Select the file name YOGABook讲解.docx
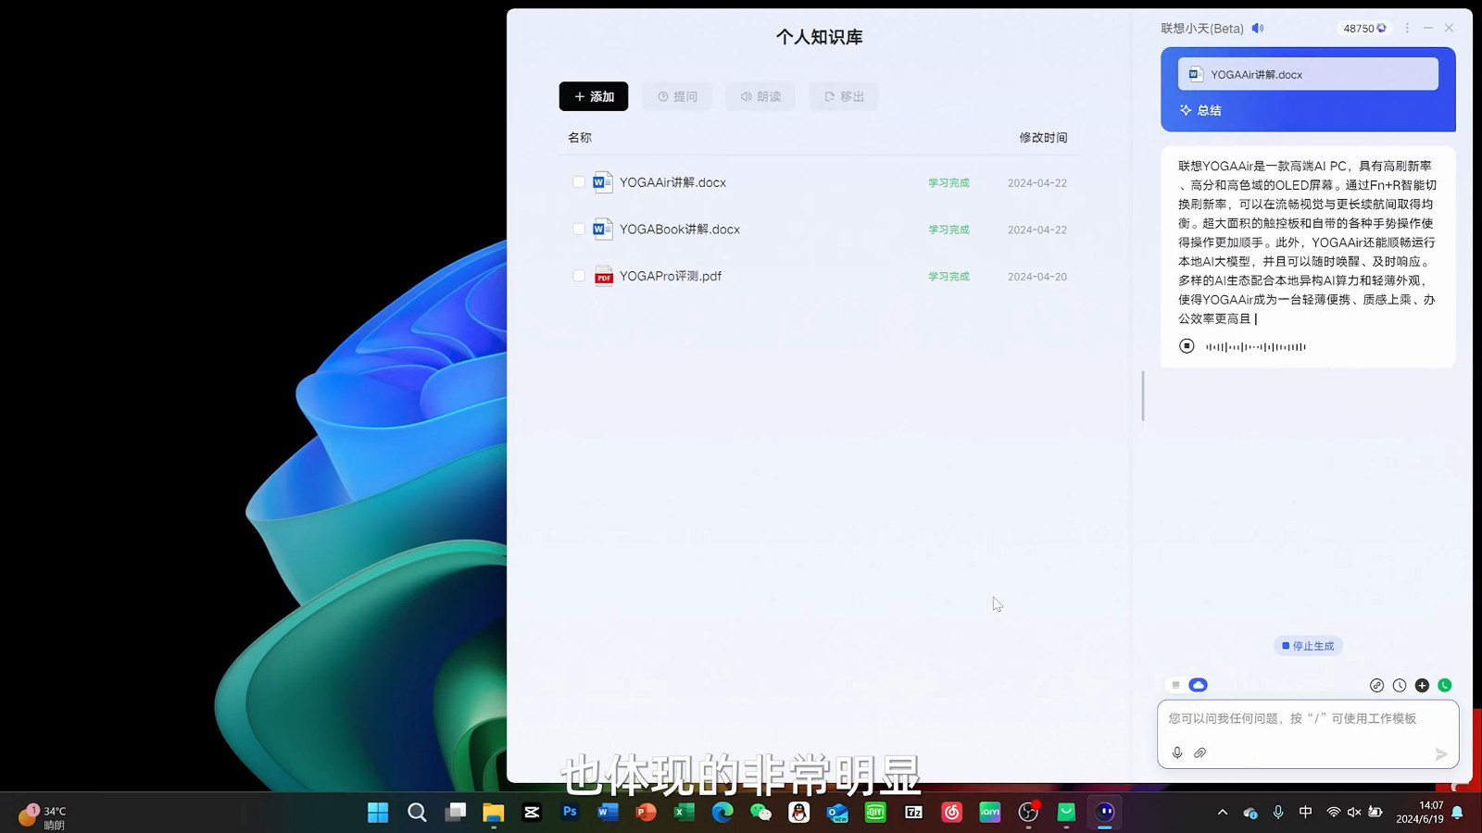 (680, 229)
